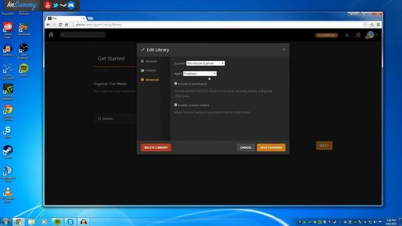Open File Explorer from taskbar
This screenshot has height=226, width=402.
31,222
